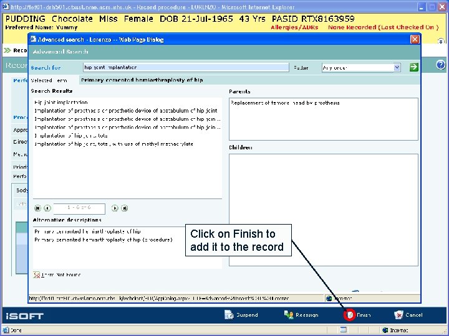The height and width of the screenshot is (336, 449).
Task: Click the iSOFT logo
Action: click(x=24, y=315)
